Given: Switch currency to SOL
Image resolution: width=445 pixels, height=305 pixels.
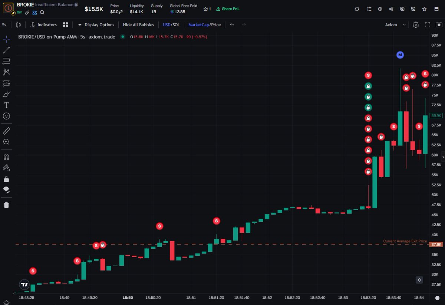Looking at the screenshot, I should pos(176,25).
